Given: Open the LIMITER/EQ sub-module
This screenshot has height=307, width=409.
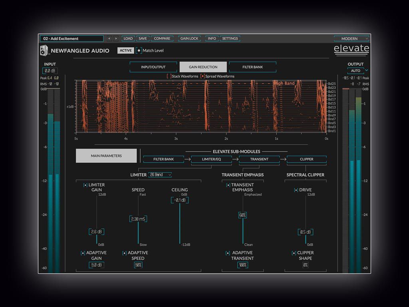Looking at the screenshot, I should pos(211,159).
